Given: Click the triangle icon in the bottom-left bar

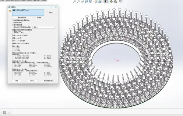Looking at the screenshot, I should pyautogui.click(x=9, y=112).
